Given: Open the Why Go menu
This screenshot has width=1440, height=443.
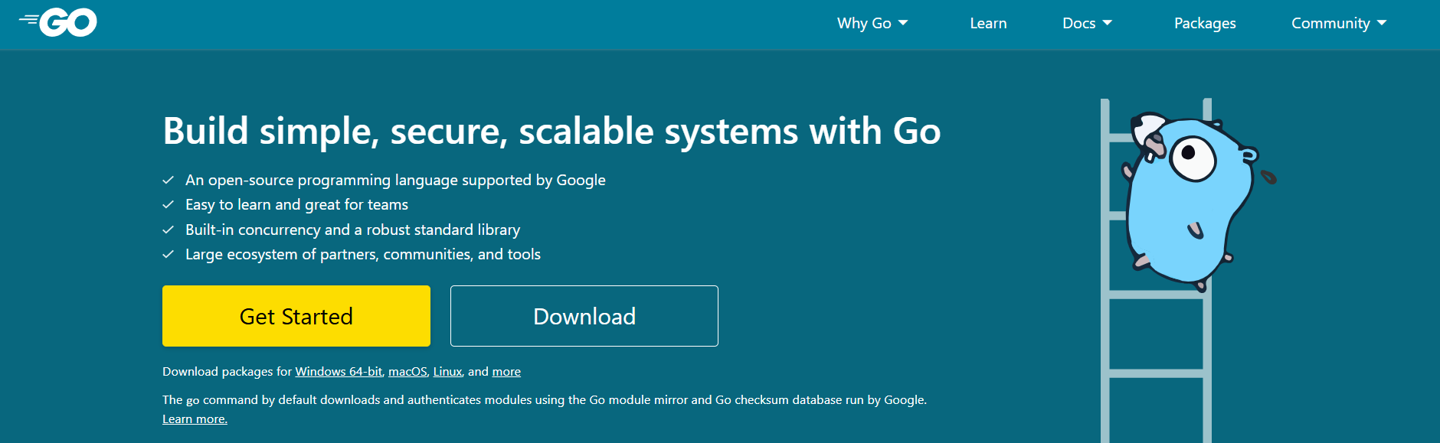Looking at the screenshot, I should click(x=872, y=23).
